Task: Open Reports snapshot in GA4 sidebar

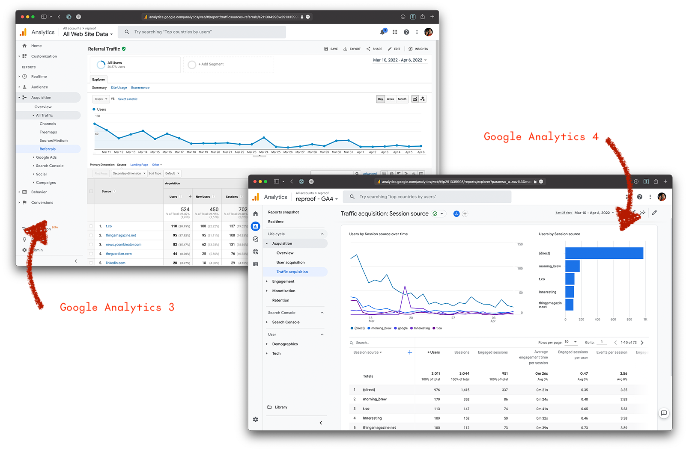Action: tap(283, 212)
